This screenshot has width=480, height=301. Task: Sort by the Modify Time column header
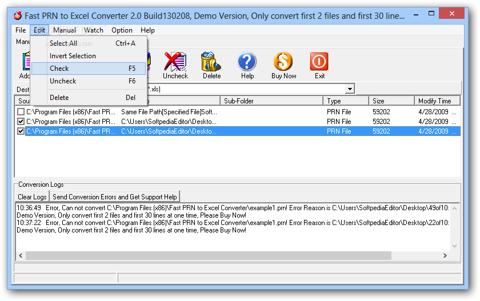click(x=437, y=101)
